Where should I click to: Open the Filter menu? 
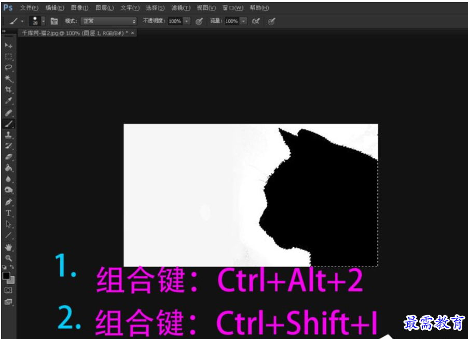181,8
